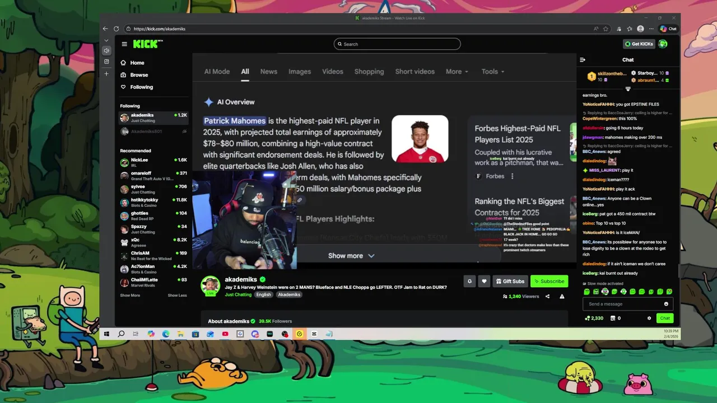
Task: Click the English language tag
Action: click(x=263, y=294)
